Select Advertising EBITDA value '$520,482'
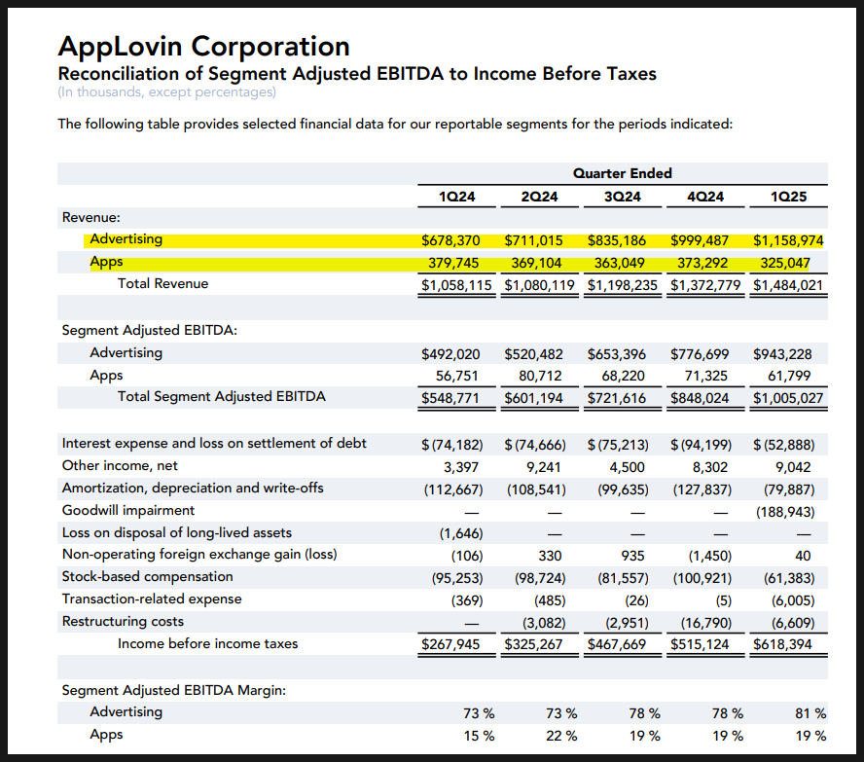 (x=533, y=354)
